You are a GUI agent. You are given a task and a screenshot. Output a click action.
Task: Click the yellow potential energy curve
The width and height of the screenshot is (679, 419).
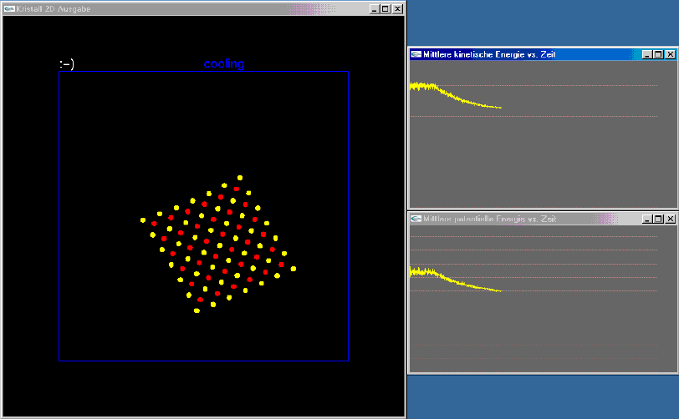(x=455, y=280)
